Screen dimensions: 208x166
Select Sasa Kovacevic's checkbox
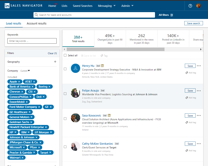[65, 119]
